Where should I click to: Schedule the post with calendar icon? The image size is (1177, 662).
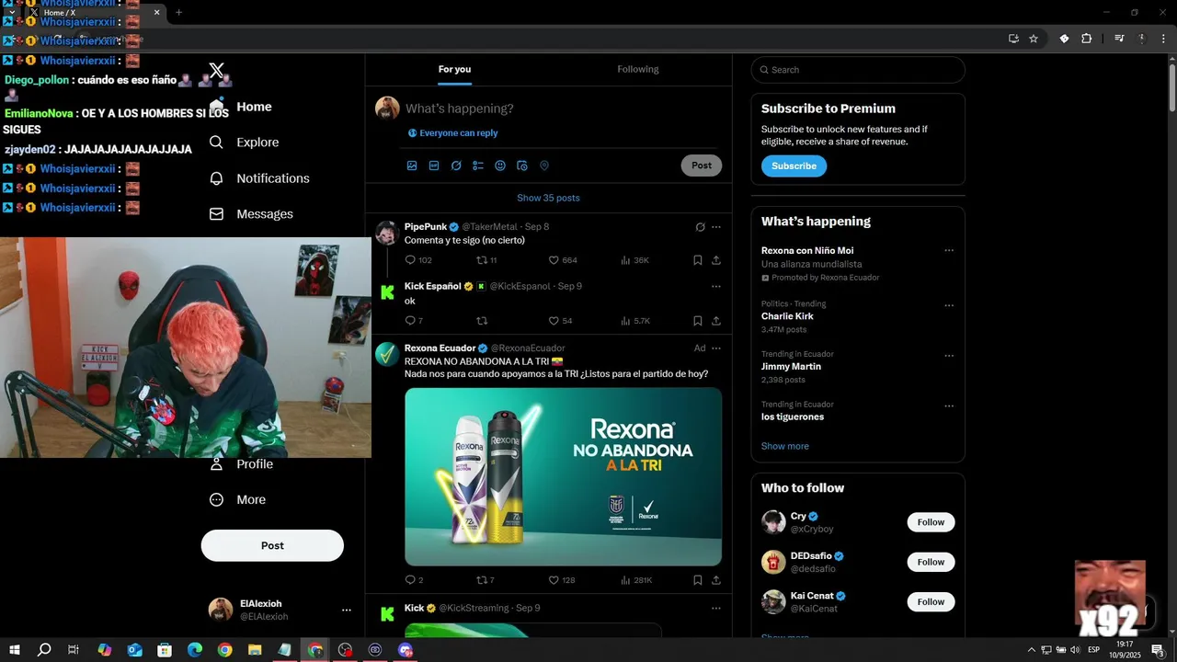[522, 165]
